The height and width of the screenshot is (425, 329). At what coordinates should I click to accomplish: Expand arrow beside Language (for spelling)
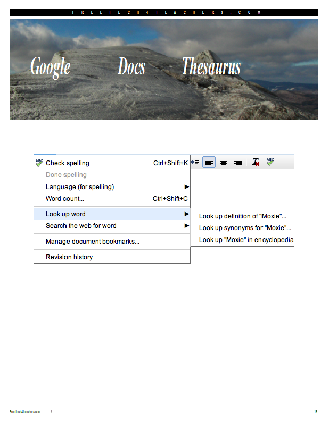187,187
